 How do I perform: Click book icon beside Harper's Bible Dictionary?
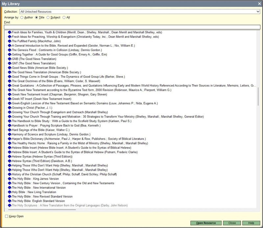click(x=10, y=139)
